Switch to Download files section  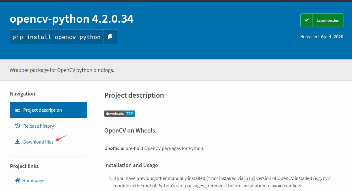(x=38, y=141)
